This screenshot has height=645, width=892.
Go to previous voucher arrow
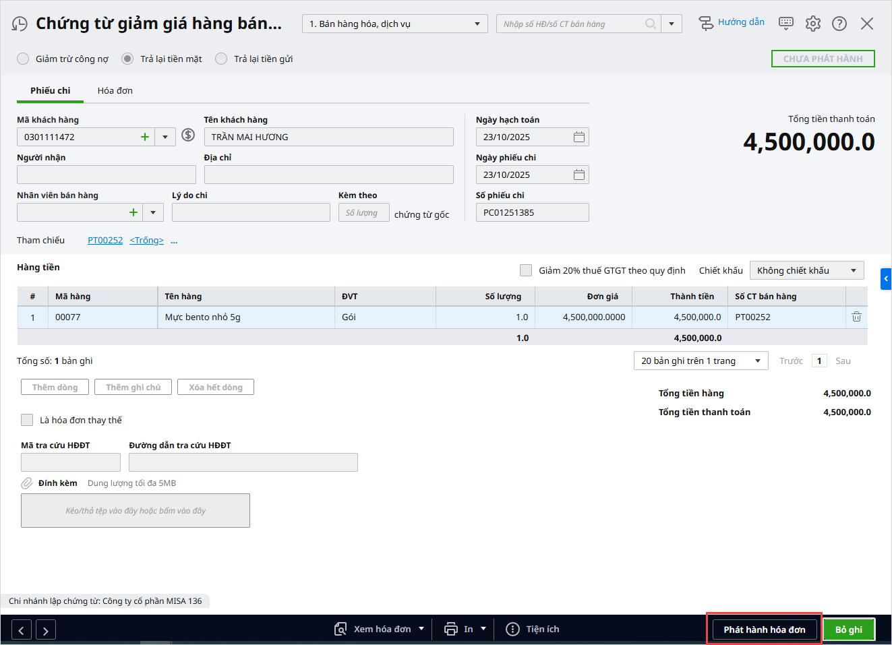[22, 630]
